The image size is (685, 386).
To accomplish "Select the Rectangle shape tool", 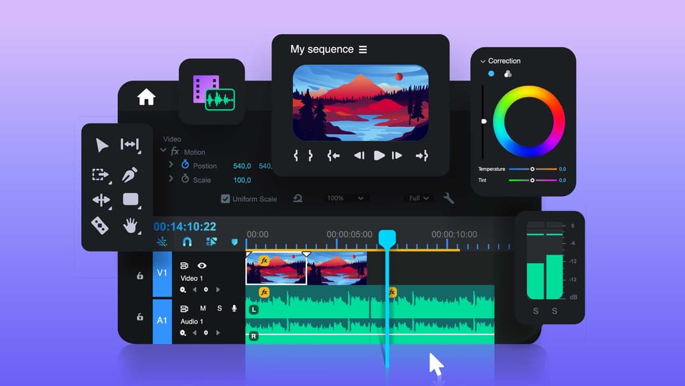I will click(131, 199).
